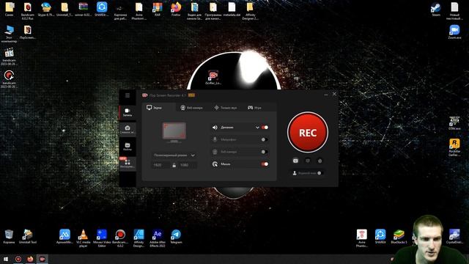The width and height of the screenshot is (469, 264).
Task: Open the screenshot section in the recorder sidebar
Action: [x=128, y=130]
